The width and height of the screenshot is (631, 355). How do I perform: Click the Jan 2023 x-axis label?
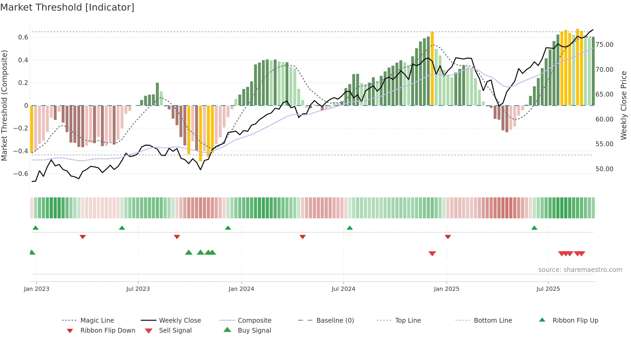tap(37, 289)
